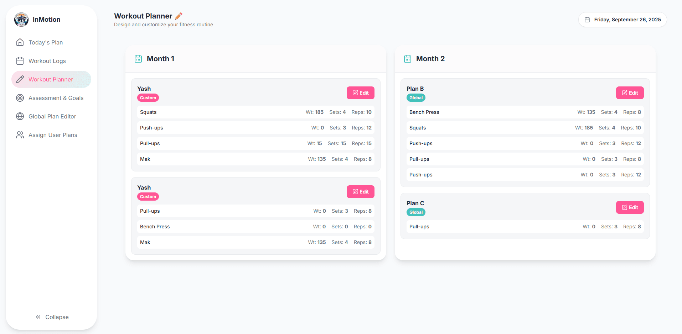The width and height of the screenshot is (682, 334).
Task: Edit Plan B in Month 2
Action: click(630, 93)
